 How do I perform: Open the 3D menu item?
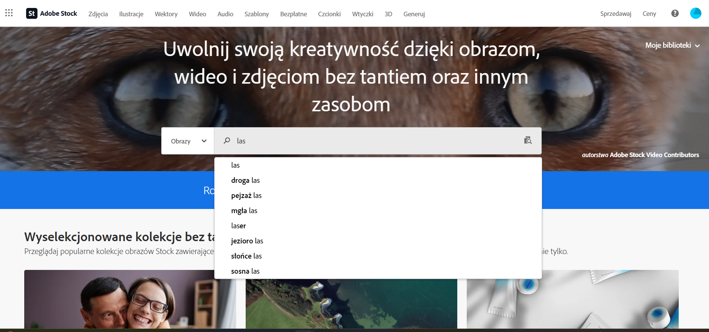tap(388, 14)
